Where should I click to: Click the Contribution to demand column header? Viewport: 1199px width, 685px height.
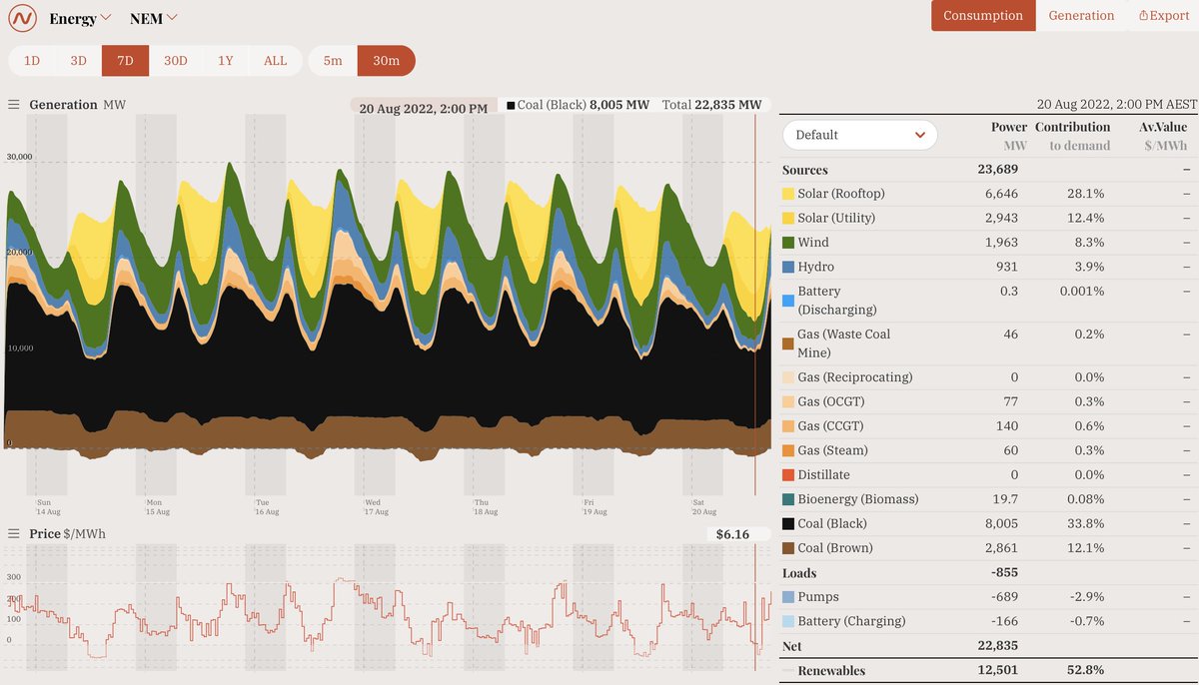pyautogui.click(x=1072, y=136)
